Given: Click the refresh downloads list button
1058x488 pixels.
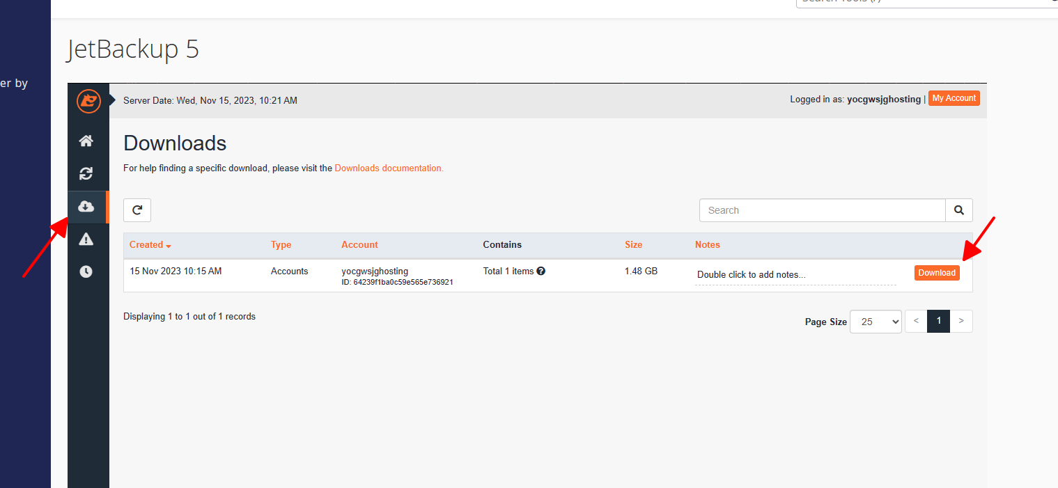Looking at the screenshot, I should 137,210.
